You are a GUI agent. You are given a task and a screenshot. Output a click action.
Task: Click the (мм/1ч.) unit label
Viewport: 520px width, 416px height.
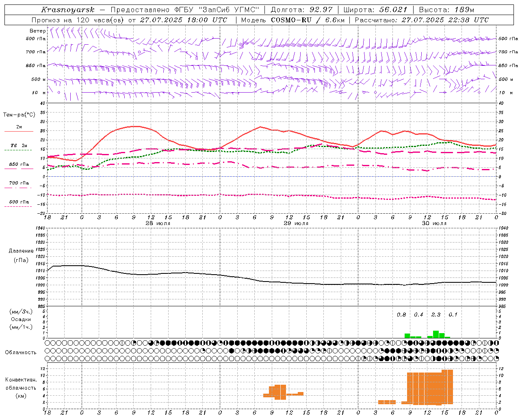tap(21, 327)
